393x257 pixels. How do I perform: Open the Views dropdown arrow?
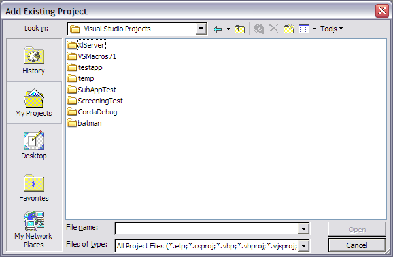coord(315,29)
